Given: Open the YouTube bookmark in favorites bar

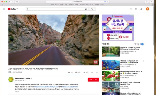Looking at the screenshot, I should click(82, 5).
